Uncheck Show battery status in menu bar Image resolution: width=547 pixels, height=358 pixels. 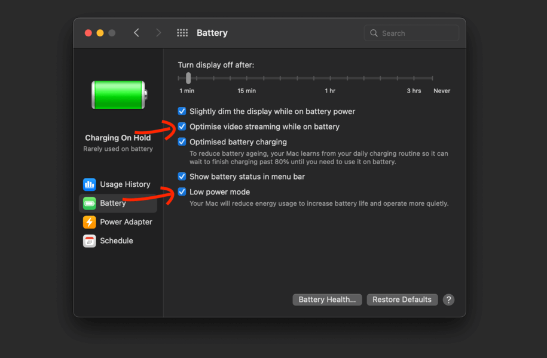182,177
